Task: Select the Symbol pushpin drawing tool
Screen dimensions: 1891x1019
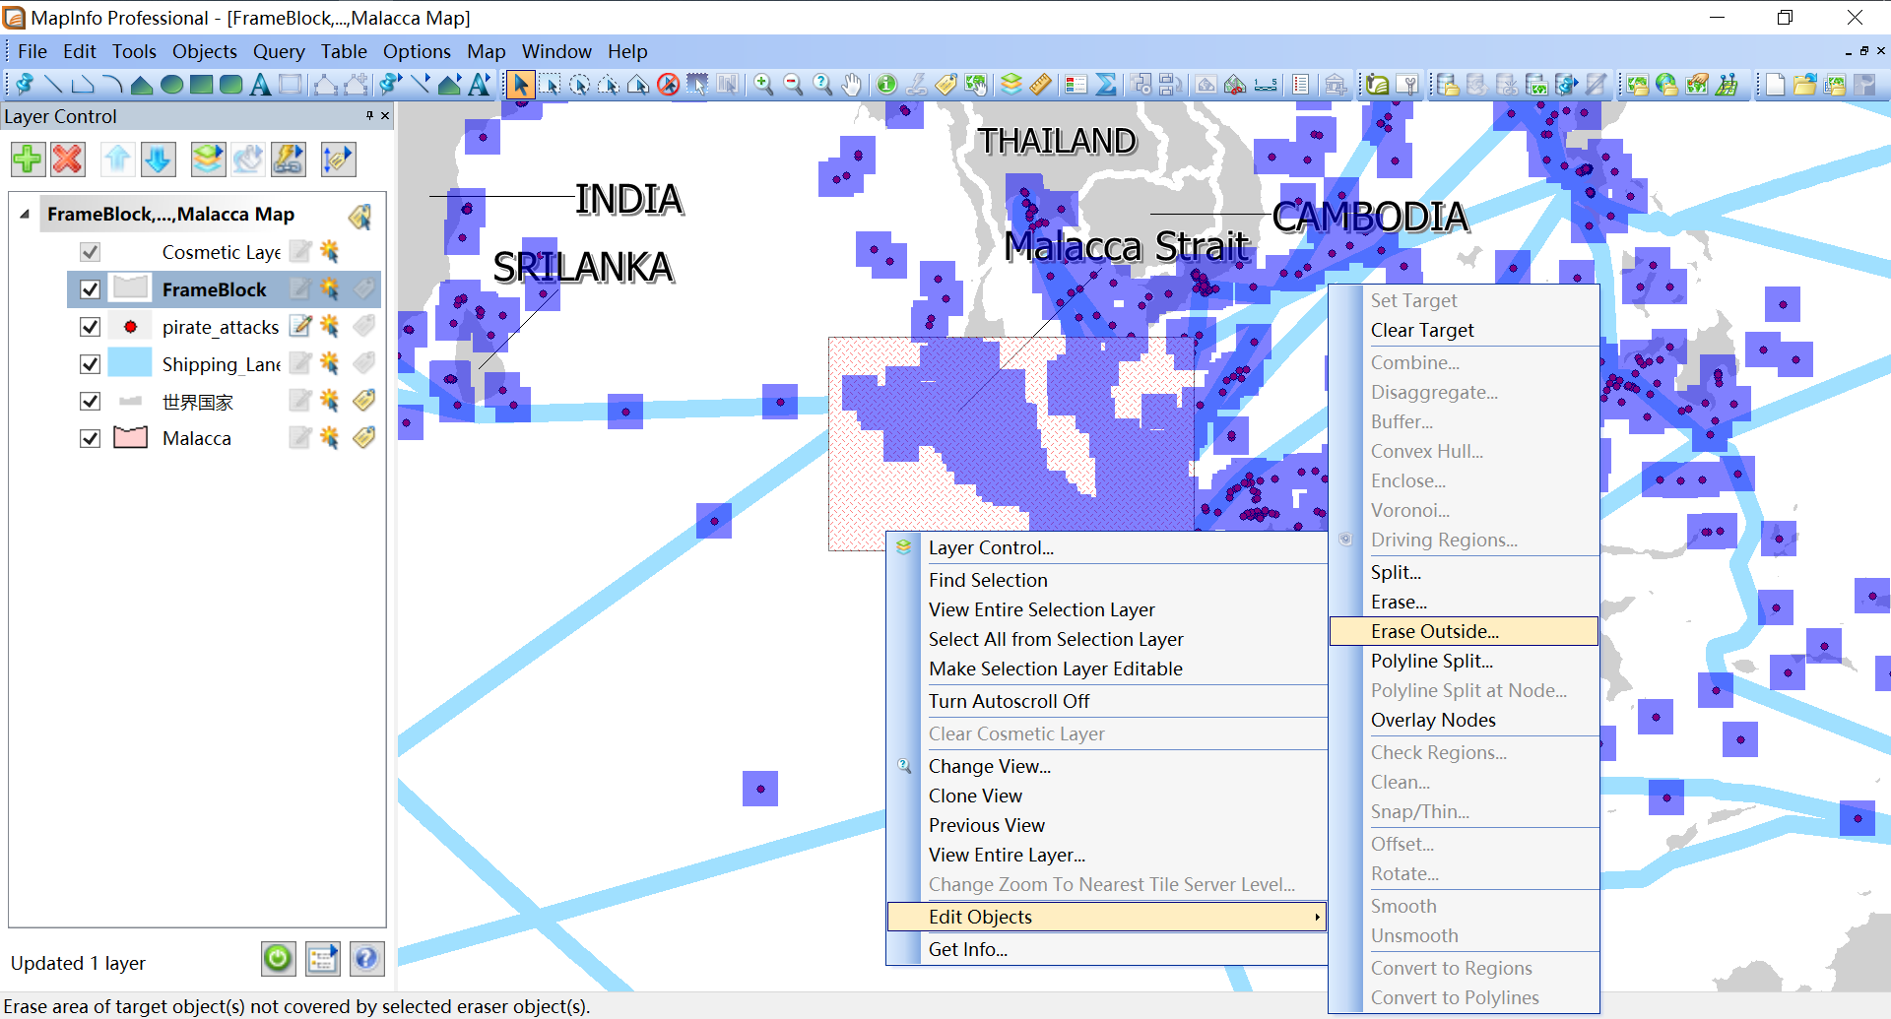Action: pos(24,85)
